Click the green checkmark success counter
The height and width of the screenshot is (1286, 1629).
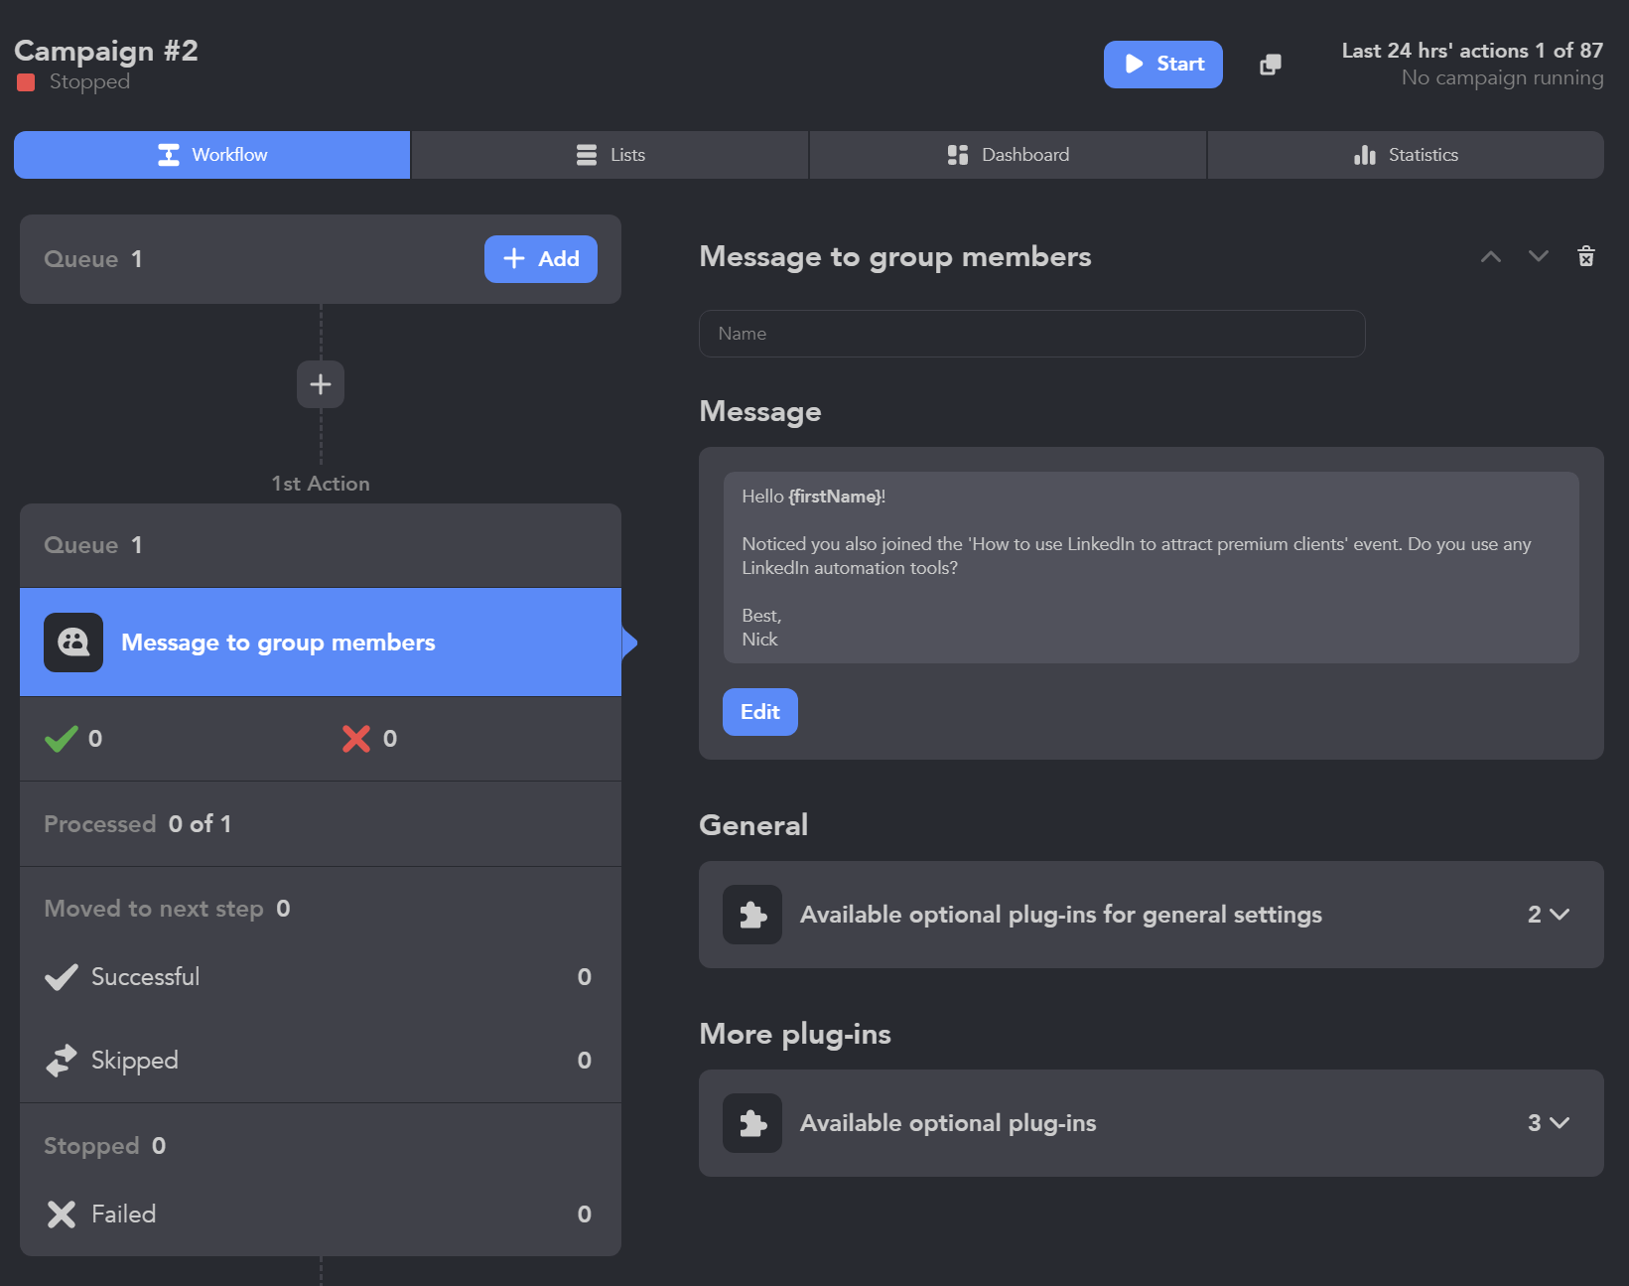[x=61, y=738]
